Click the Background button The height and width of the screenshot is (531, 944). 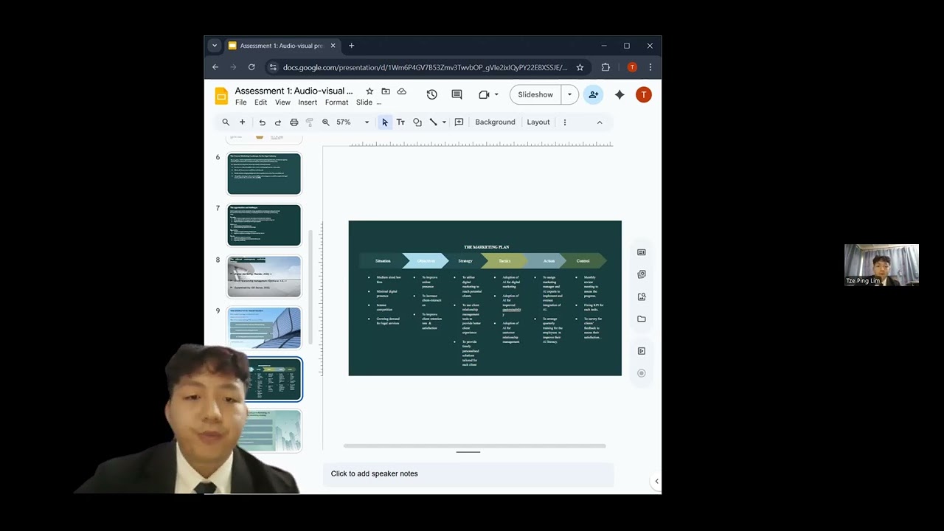[495, 122]
